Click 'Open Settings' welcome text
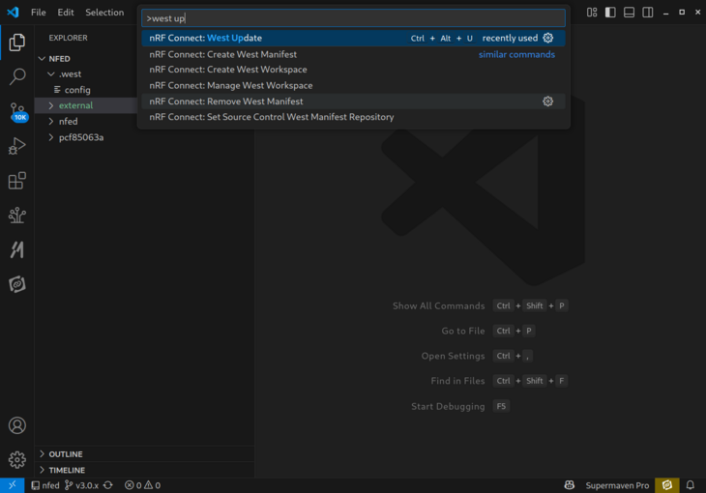 pos(453,356)
